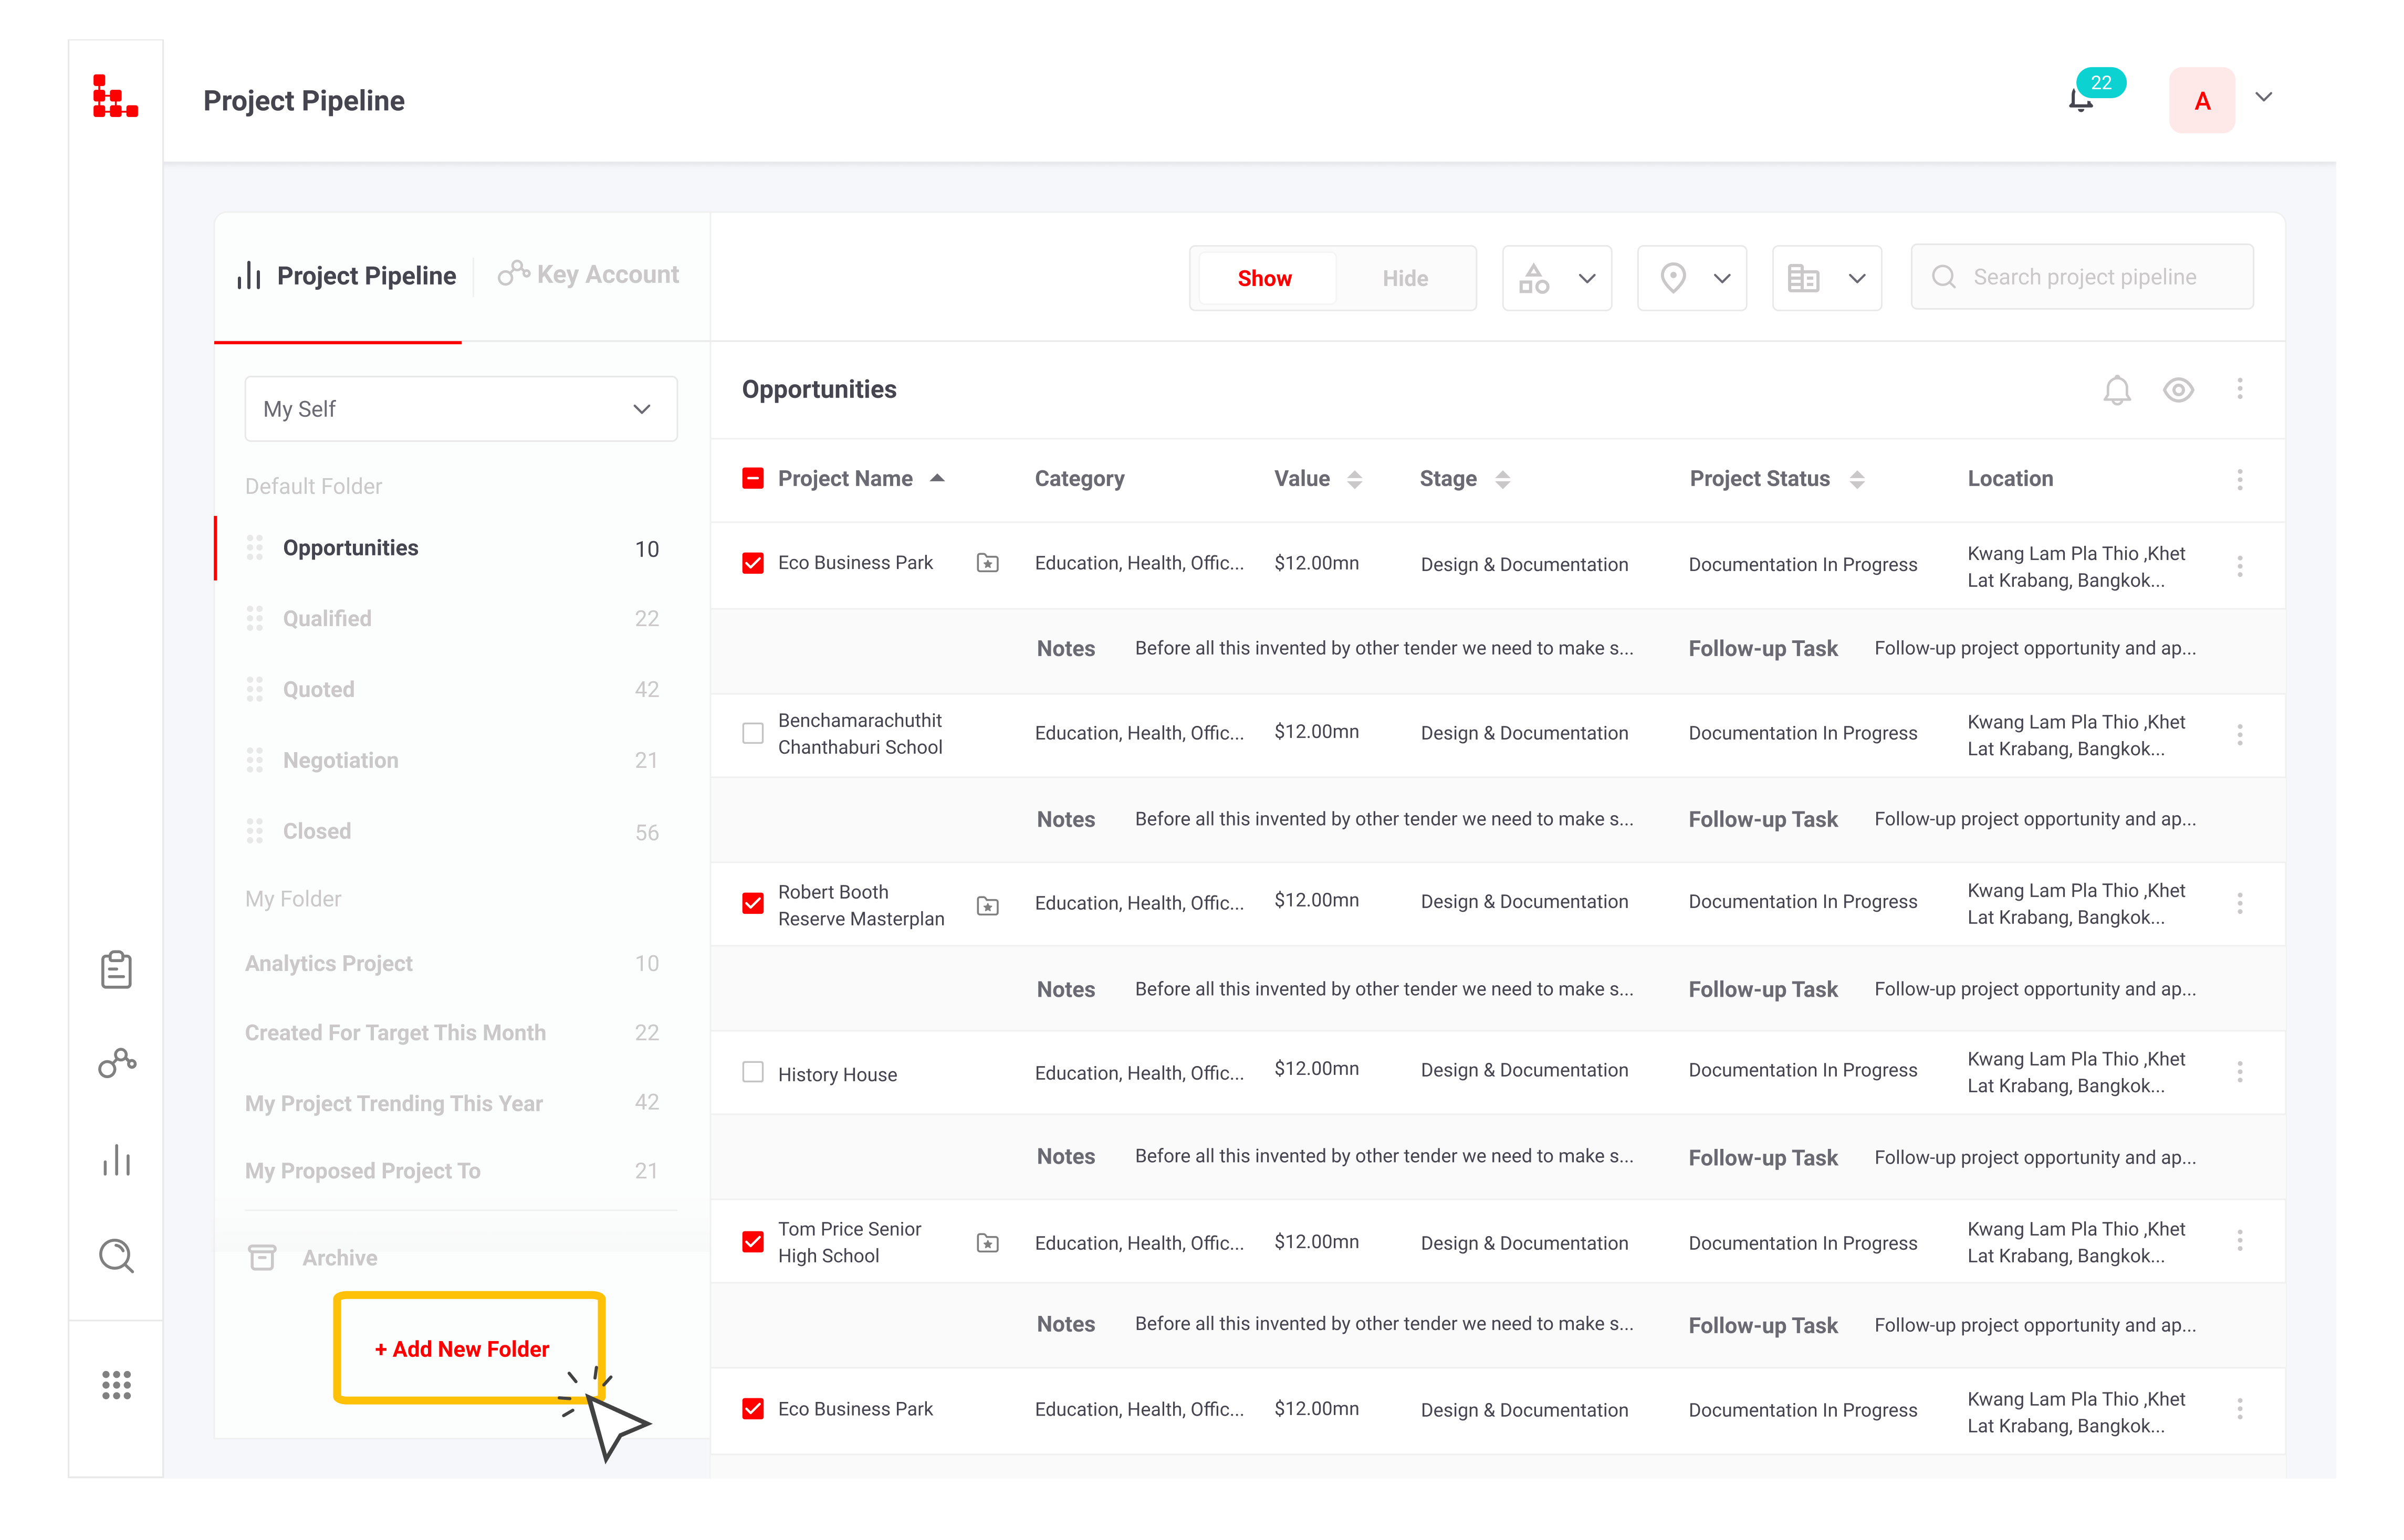Uncheck the Tom Price Senior High School checkbox
Image resolution: width=2404 pixels, height=1540 pixels.
[752, 1241]
